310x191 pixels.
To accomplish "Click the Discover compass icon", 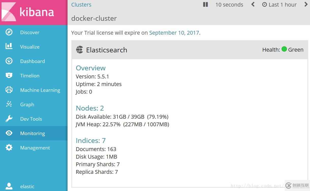I will click(9, 32).
